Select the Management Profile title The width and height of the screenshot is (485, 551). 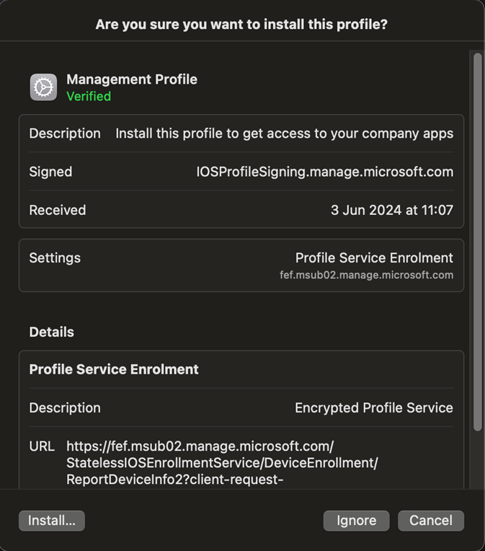[132, 79]
